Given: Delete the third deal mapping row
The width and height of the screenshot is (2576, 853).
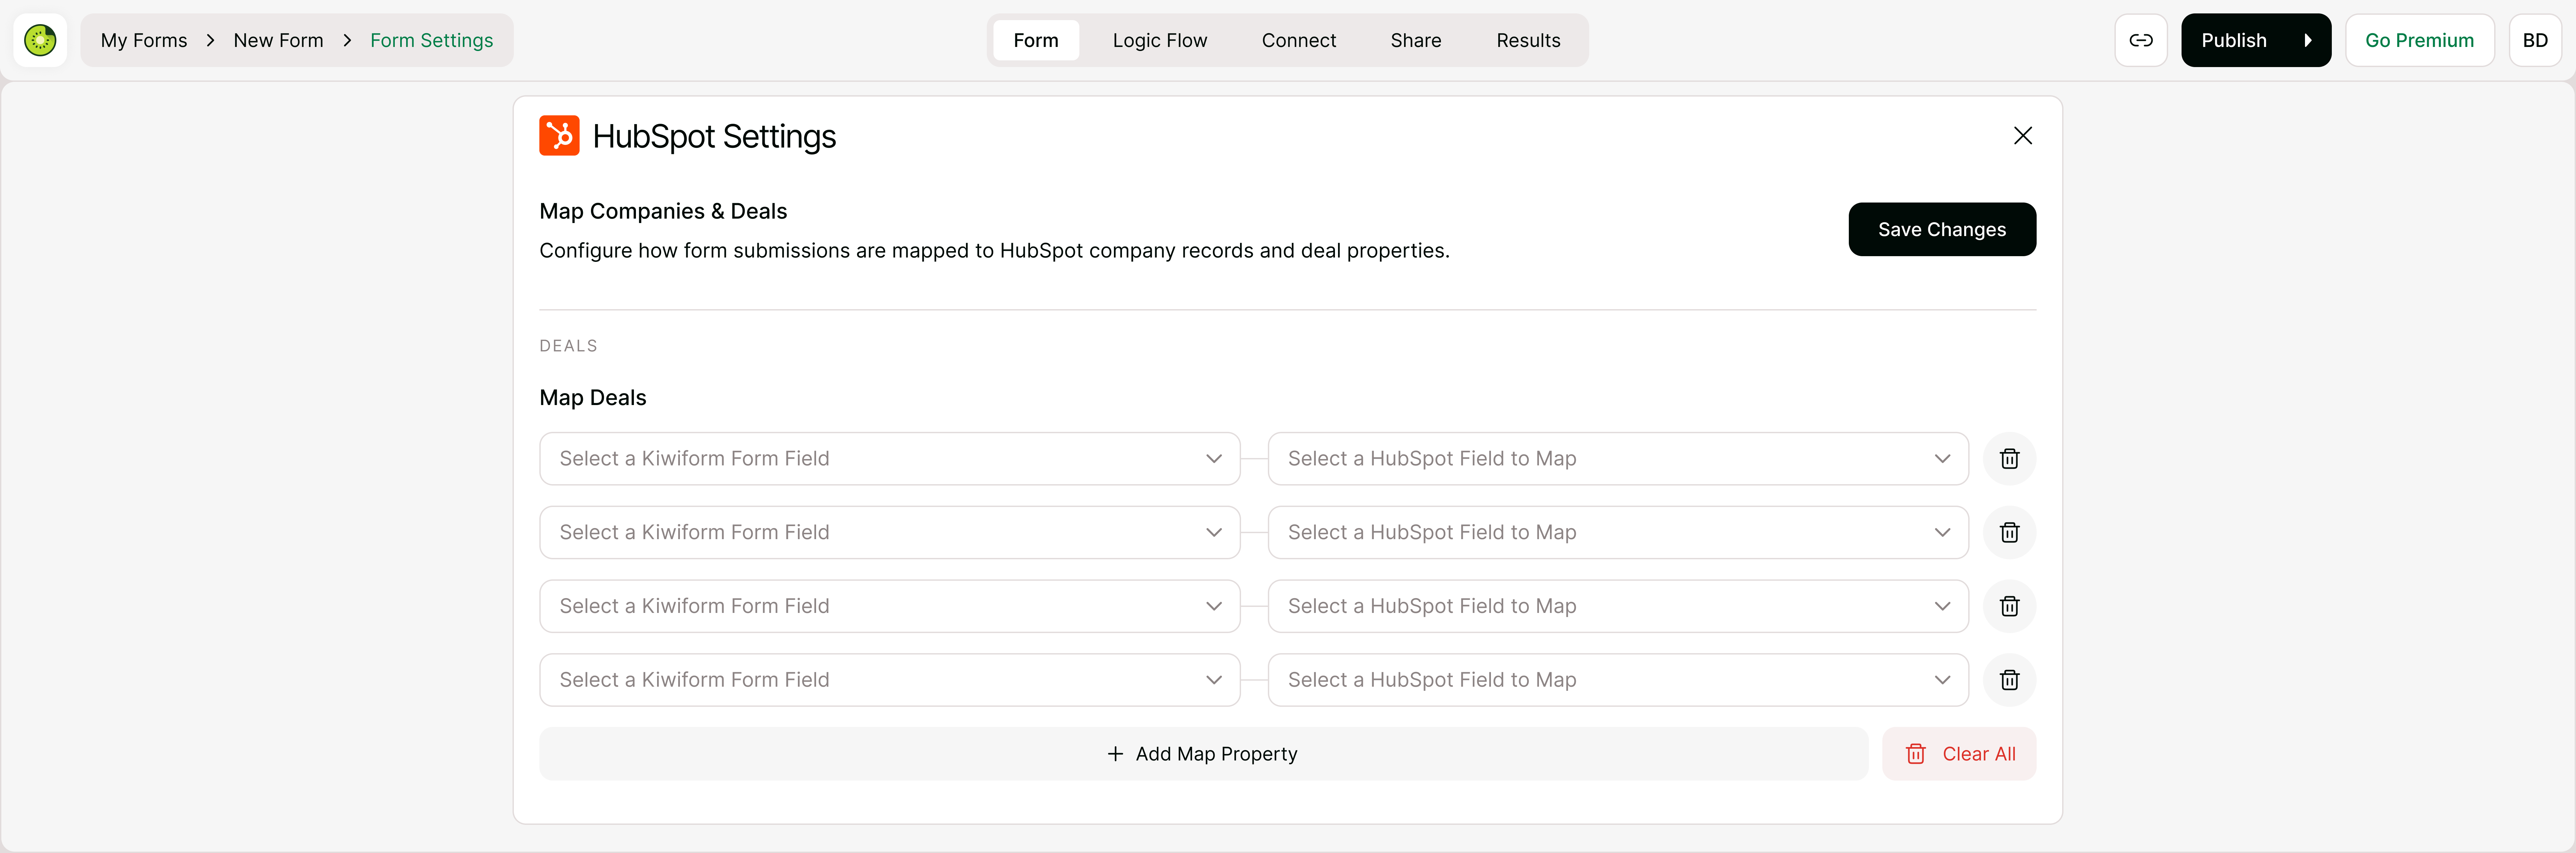Looking at the screenshot, I should [x=2009, y=606].
